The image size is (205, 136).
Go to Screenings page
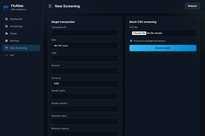pyautogui.click(x=21, y=26)
